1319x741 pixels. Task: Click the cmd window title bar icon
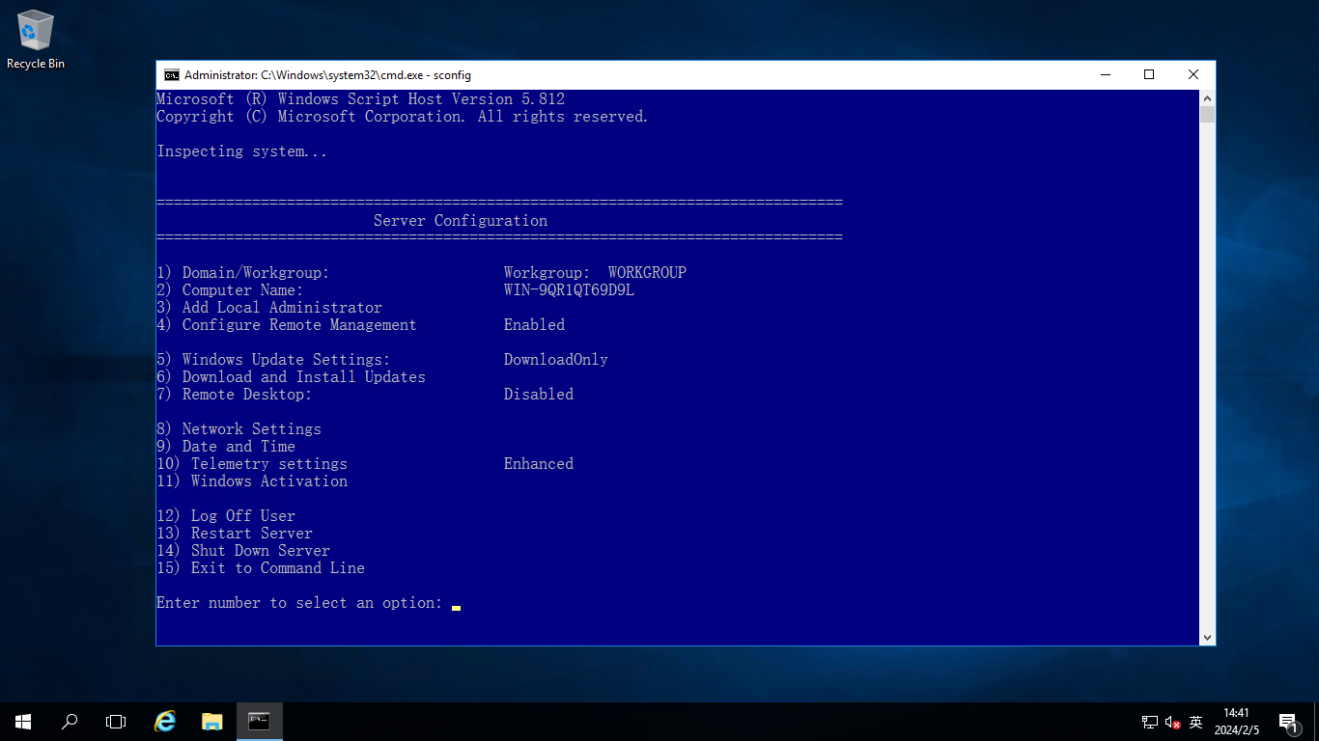pos(171,74)
